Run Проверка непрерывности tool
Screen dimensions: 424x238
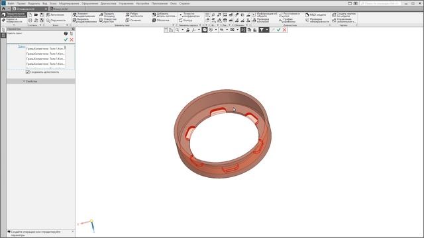[x=317, y=20]
